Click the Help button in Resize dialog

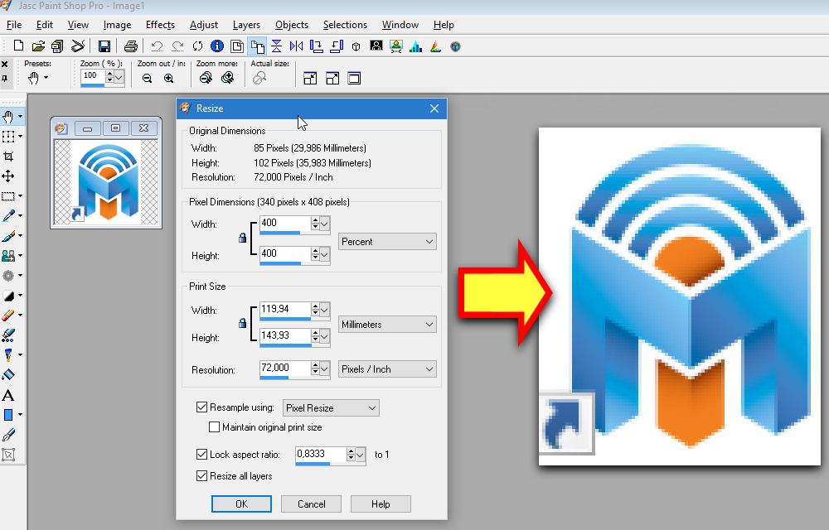[381, 504]
